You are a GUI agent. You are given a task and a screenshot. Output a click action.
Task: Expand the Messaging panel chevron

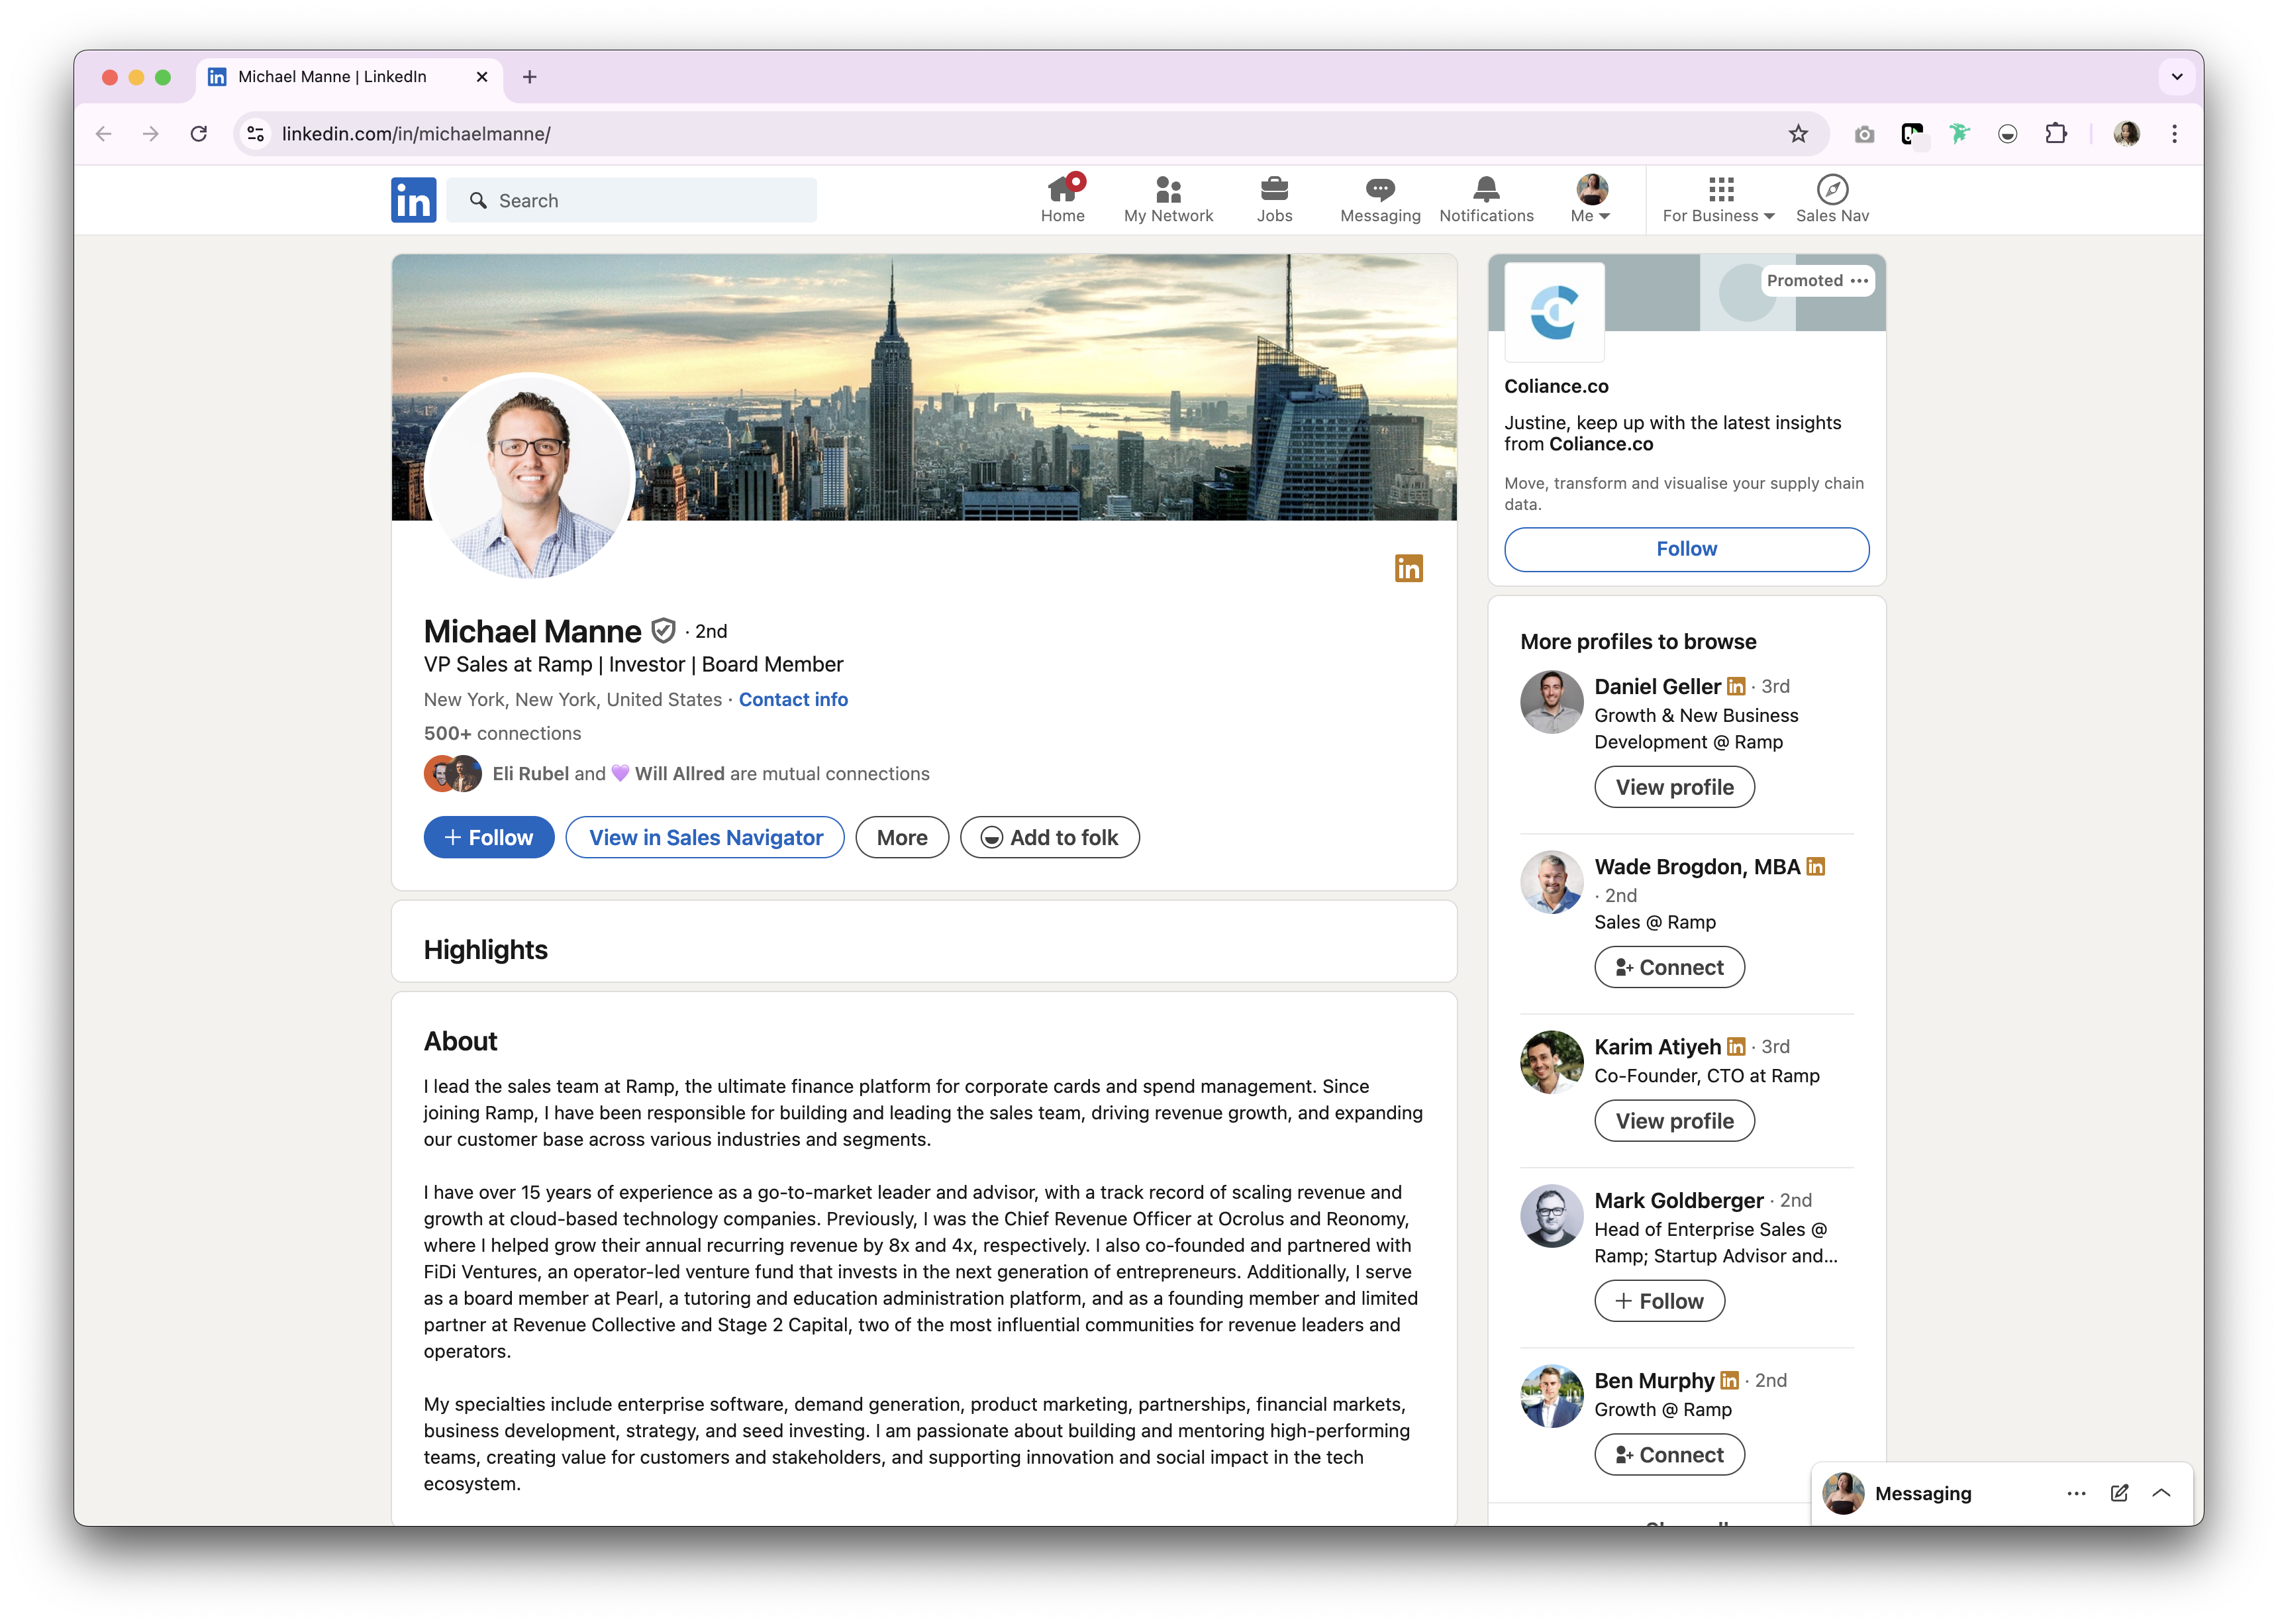pos(2161,1493)
